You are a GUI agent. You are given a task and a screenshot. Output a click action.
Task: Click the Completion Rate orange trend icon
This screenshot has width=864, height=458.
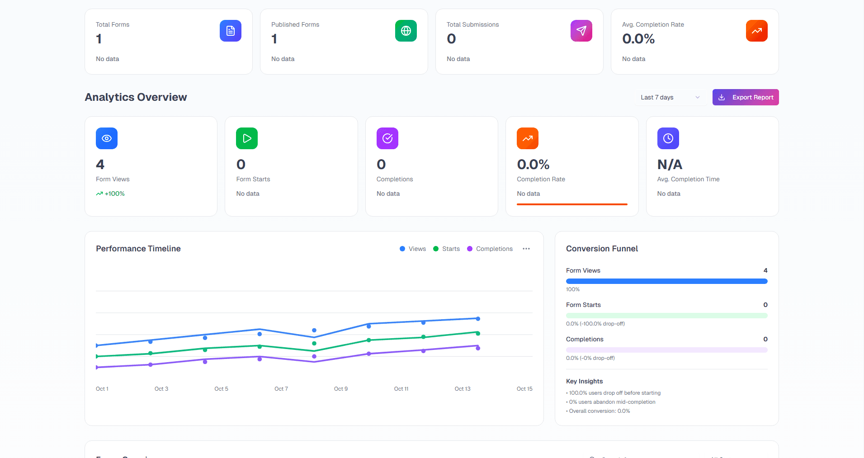pos(528,138)
